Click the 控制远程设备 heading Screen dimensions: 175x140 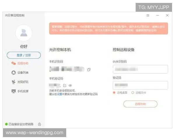(124, 50)
